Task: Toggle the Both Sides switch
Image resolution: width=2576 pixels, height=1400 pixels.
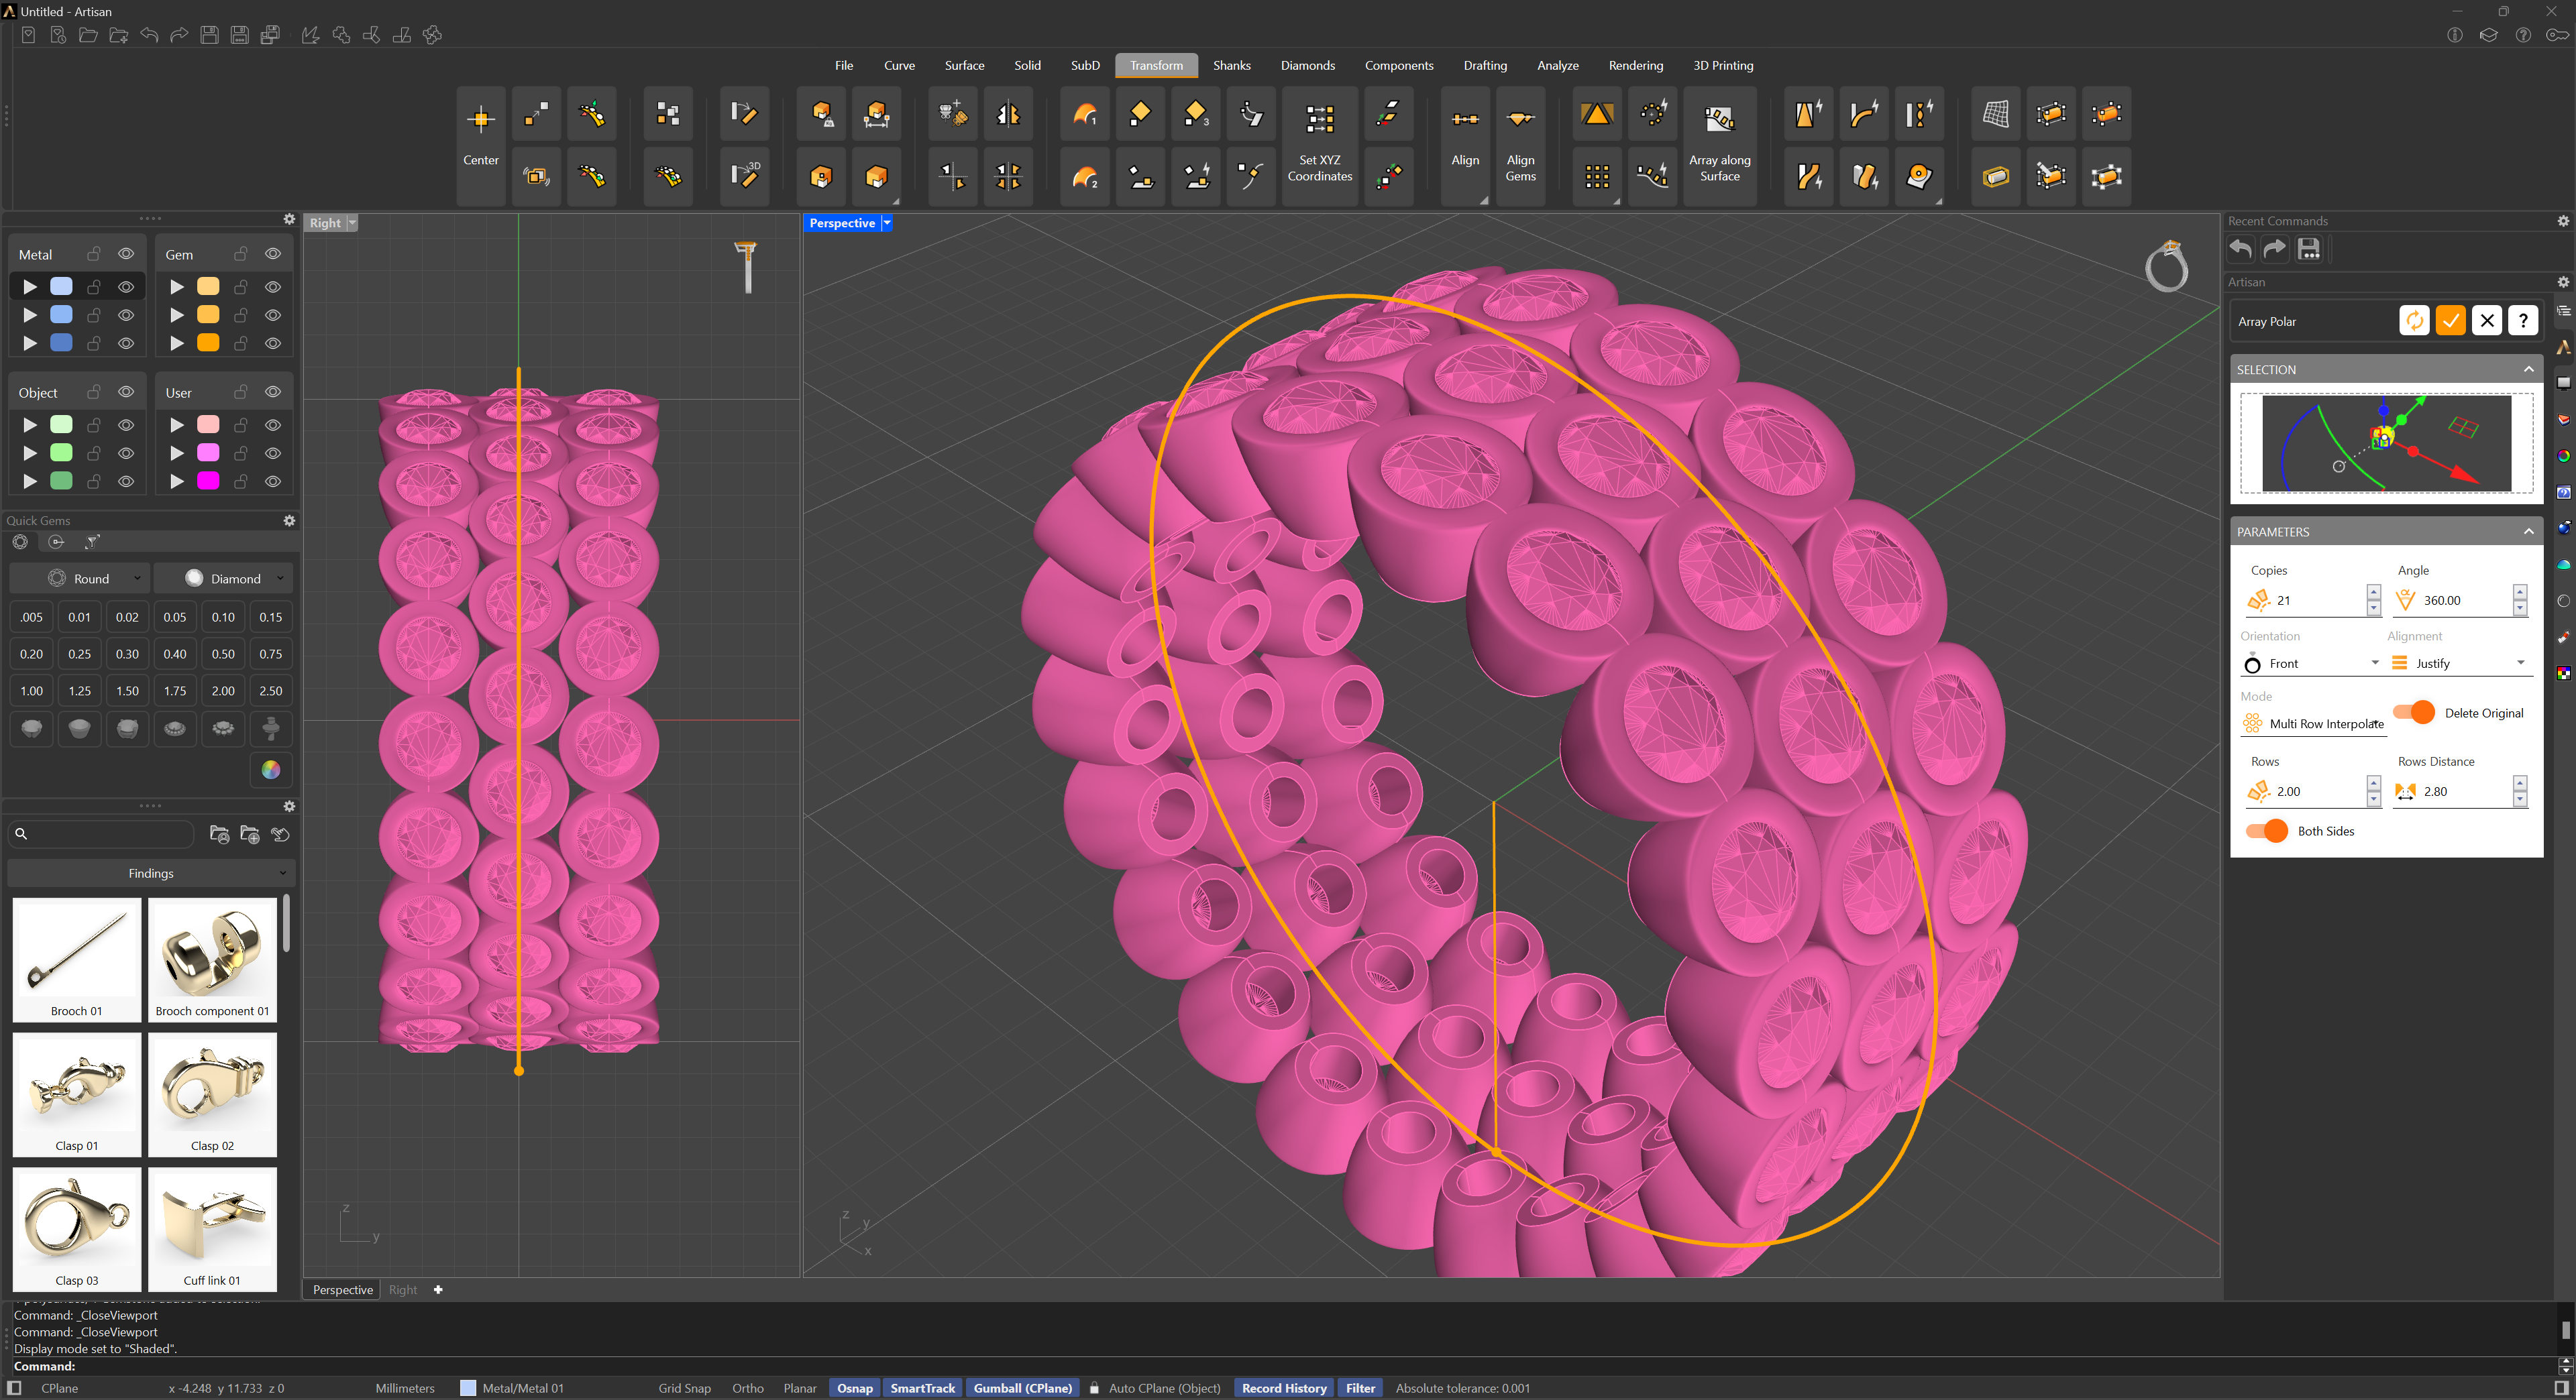Action: click(x=2266, y=830)
